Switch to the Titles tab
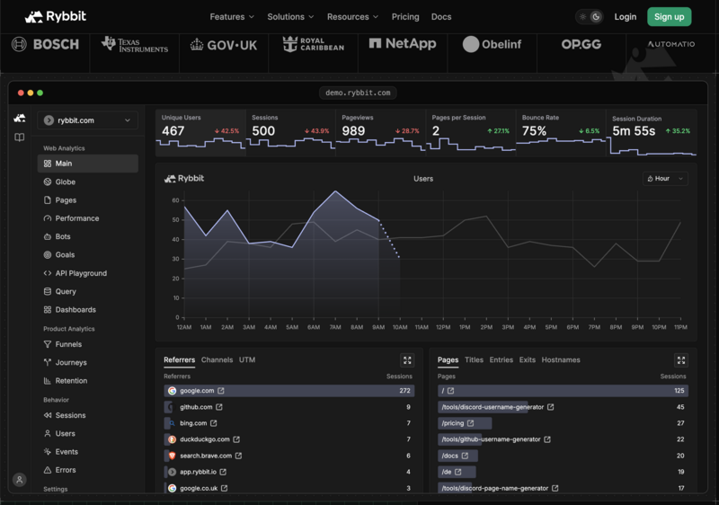The width and height of the screenshot is (719, 505). [x=474, y=360]
